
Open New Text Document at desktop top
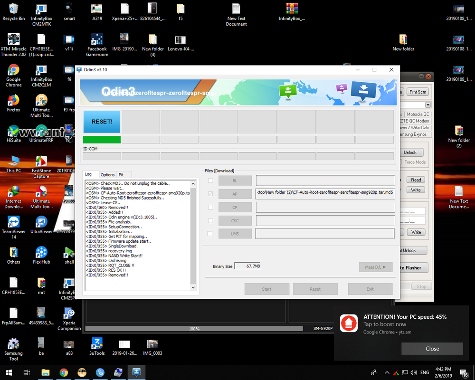tap(236, 15)
